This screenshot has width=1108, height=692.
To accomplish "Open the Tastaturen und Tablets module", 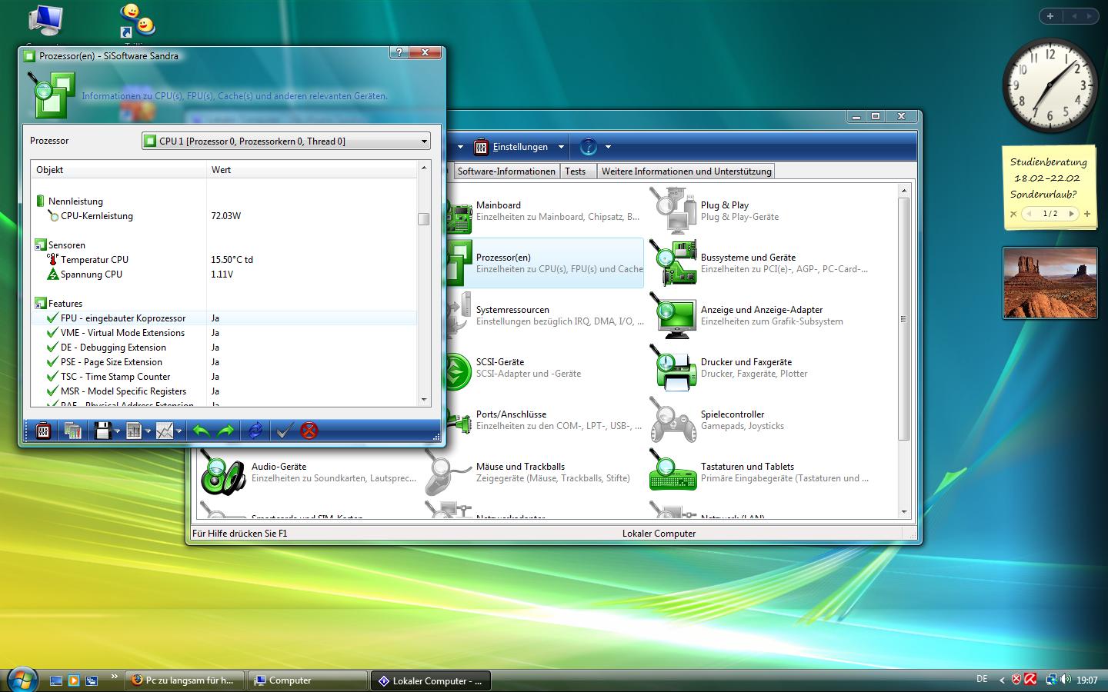I will pyautogui.click(x=759, y=473).
